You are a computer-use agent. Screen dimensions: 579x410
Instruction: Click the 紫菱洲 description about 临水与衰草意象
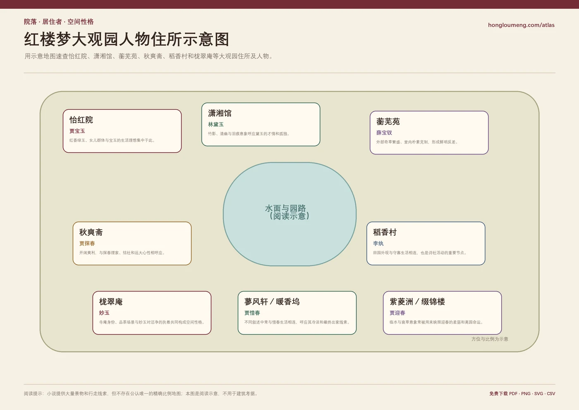437,322
